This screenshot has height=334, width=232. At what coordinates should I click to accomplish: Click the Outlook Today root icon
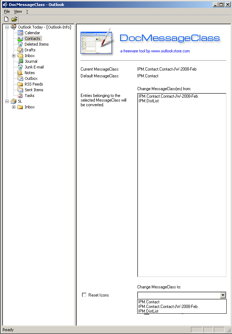pos(14,27)
